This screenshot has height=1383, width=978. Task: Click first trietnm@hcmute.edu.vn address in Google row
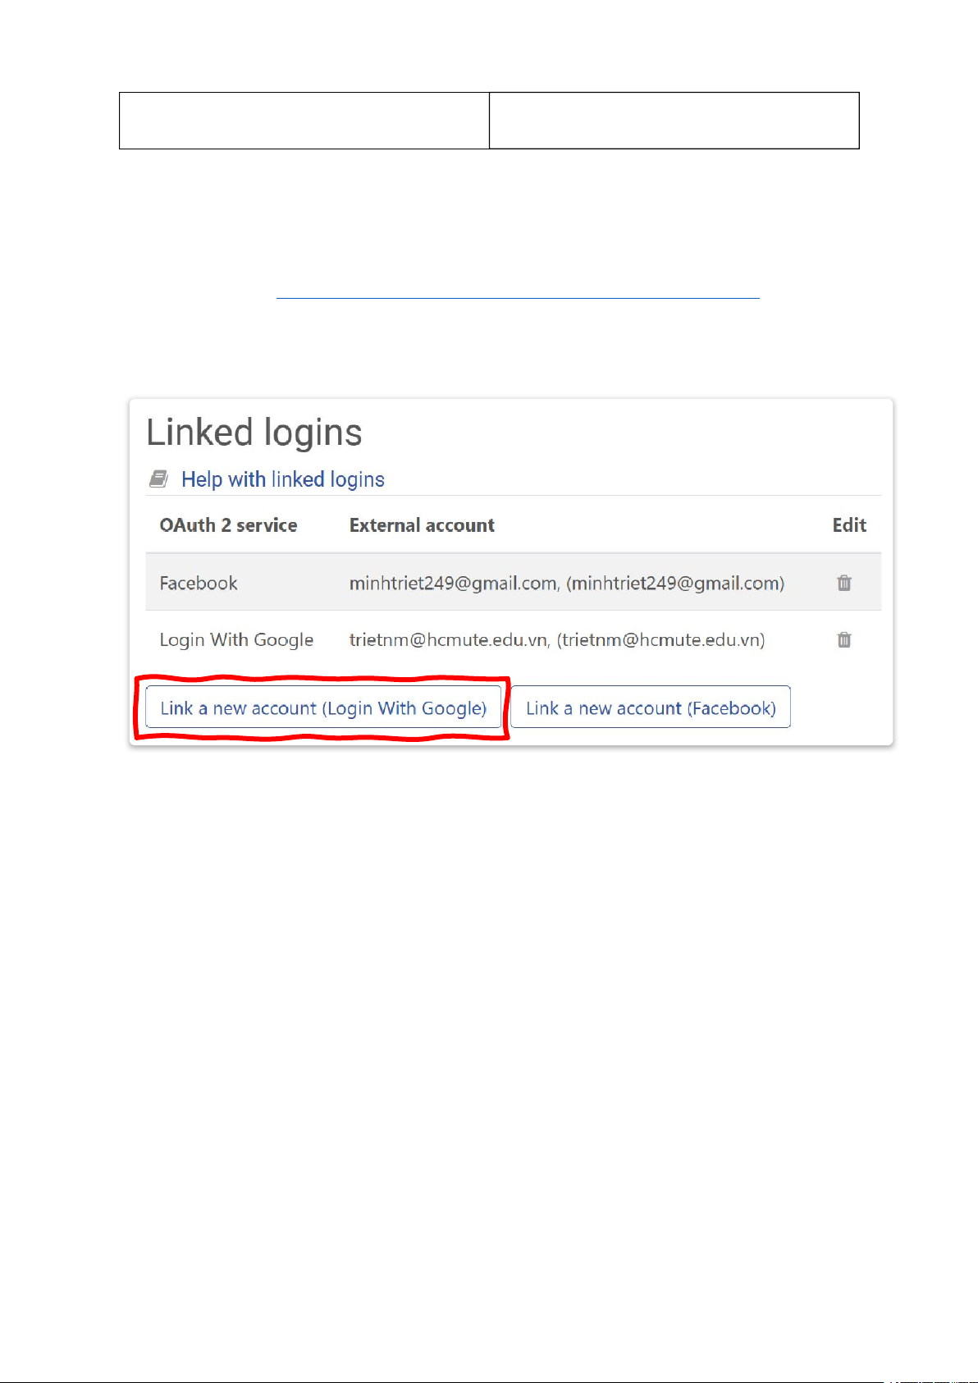click(x=448, y=639)
